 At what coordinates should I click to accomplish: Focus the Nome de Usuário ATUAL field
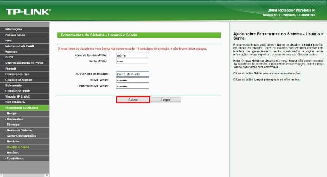pos(132,55)
